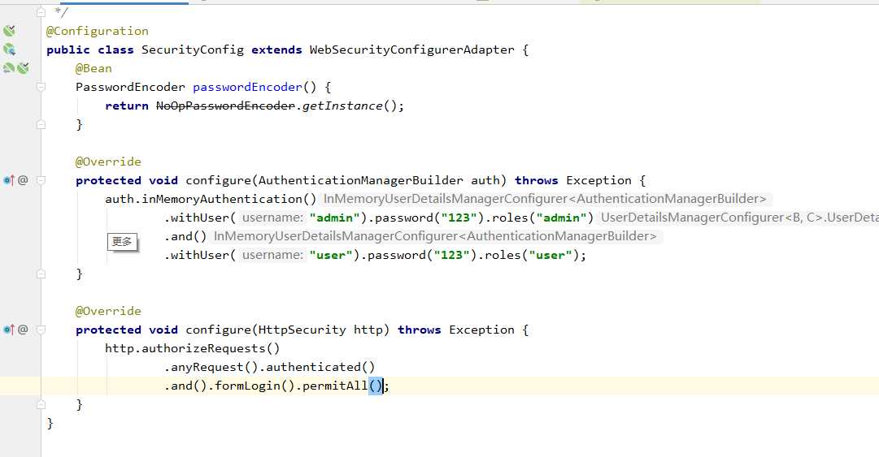Screen dimensions: 879x457
Task: Click the Spring navigation gutter icon beside the SecurityConfig class
Action: tap(9, 50)
